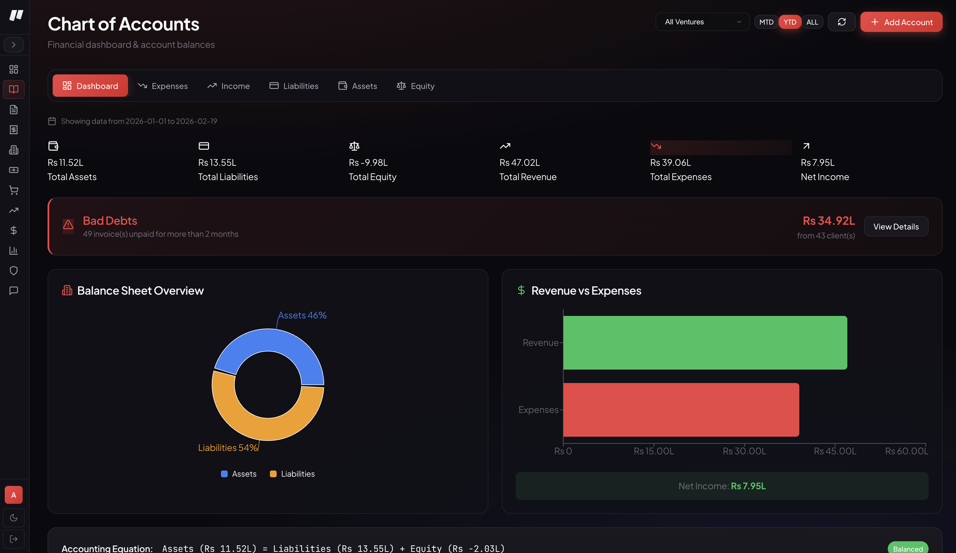
Task: Toggle dark mode moon icon
Action: (14, 518)
